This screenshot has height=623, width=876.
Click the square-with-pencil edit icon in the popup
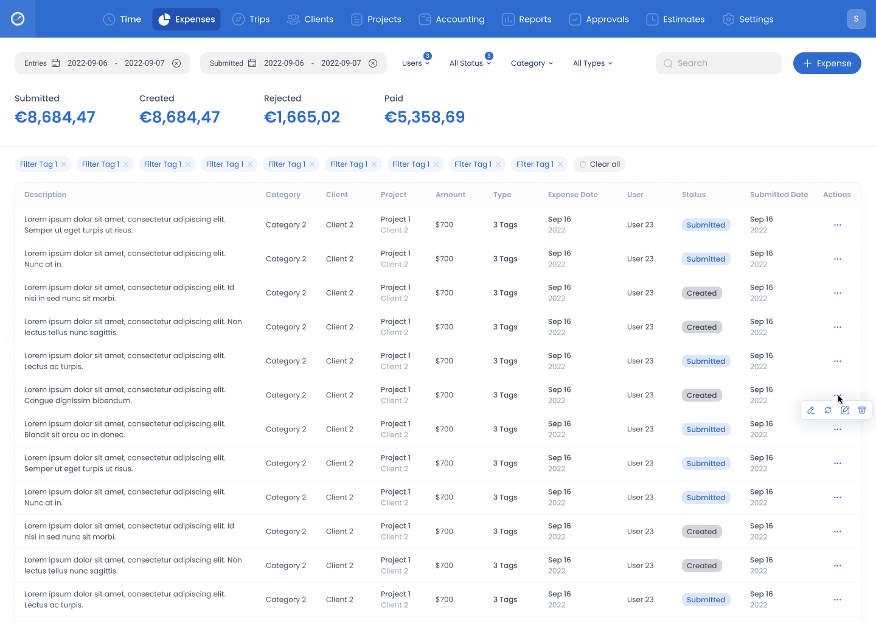(x=845, y=410)
